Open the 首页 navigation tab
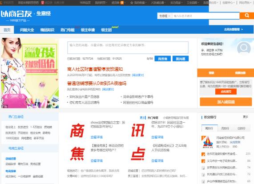 pyautogui.click(x=7, y=30)
